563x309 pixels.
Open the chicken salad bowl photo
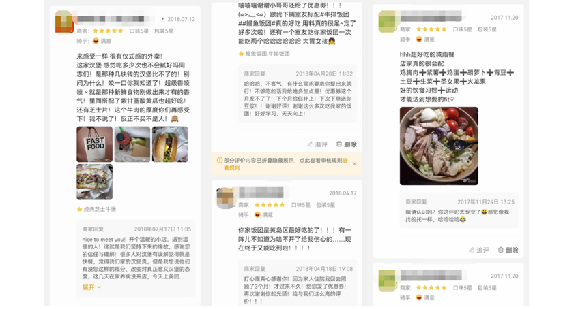click(439, 146)
